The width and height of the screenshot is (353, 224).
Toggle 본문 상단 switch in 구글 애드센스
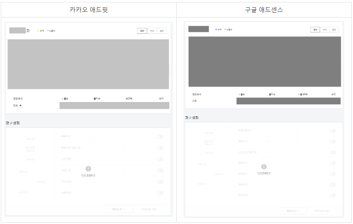click(x=333, y=142)
